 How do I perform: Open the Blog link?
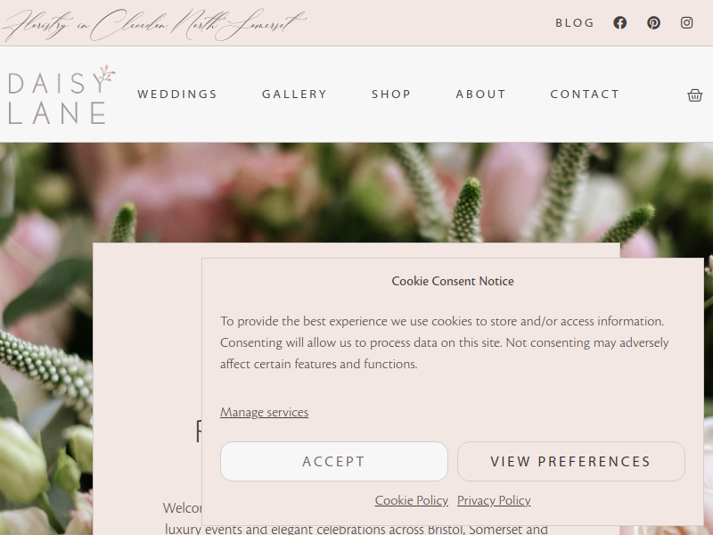574,23
